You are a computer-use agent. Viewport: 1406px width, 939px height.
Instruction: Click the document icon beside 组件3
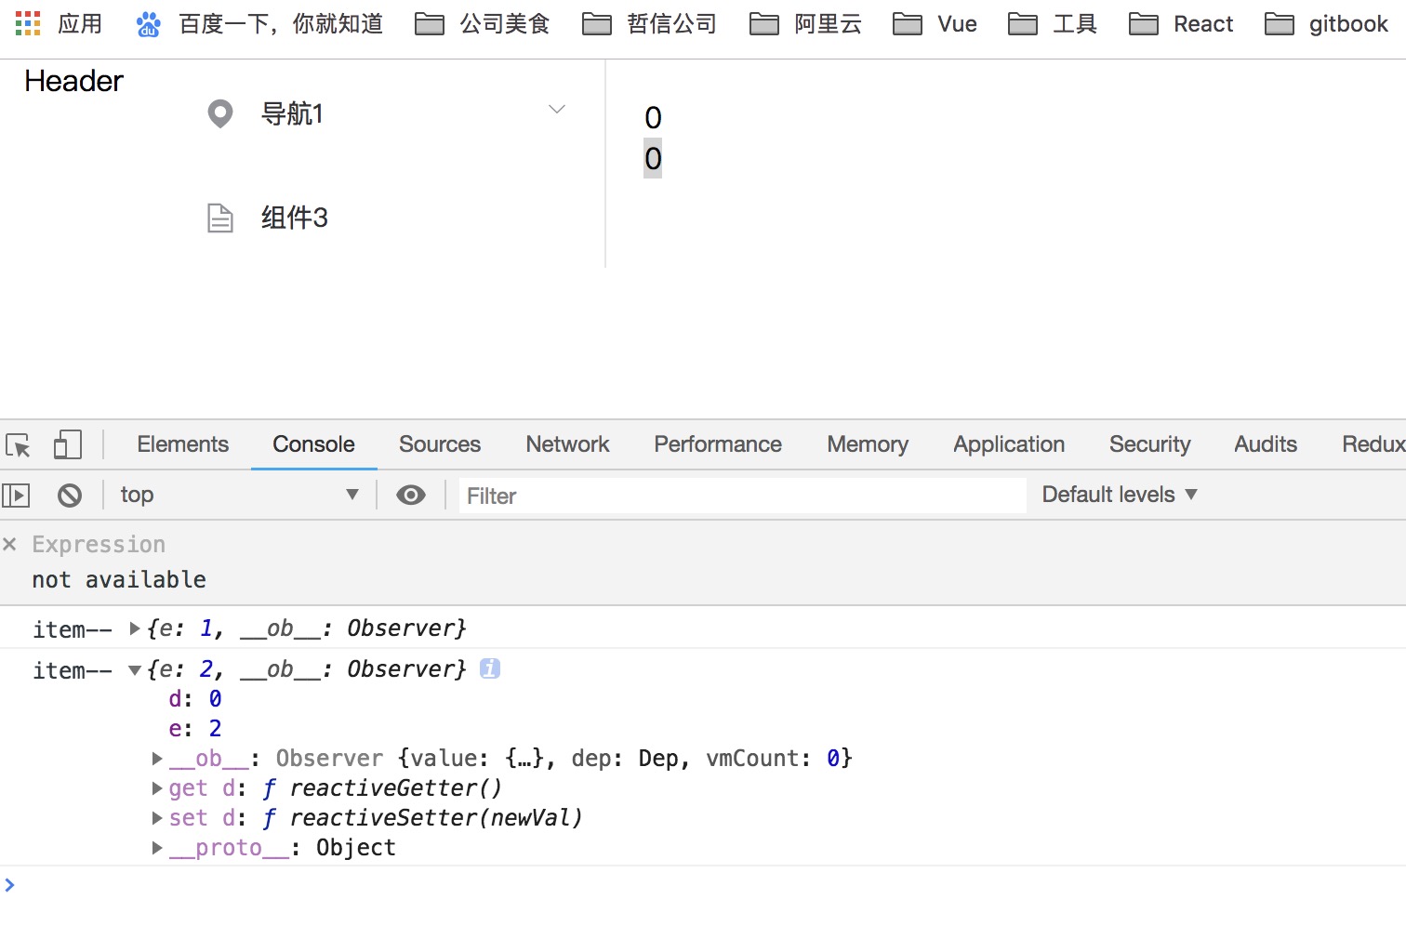[219, 218]
